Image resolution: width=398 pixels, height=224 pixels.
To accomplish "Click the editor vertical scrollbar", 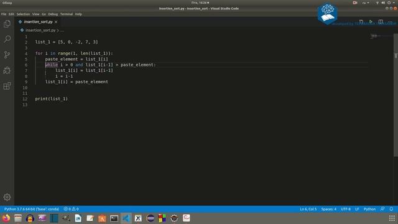I will click(x=396, y=95).
